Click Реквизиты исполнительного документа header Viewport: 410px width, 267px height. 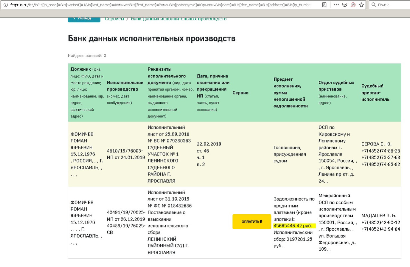pyautogui.click(x=171, y=92)
